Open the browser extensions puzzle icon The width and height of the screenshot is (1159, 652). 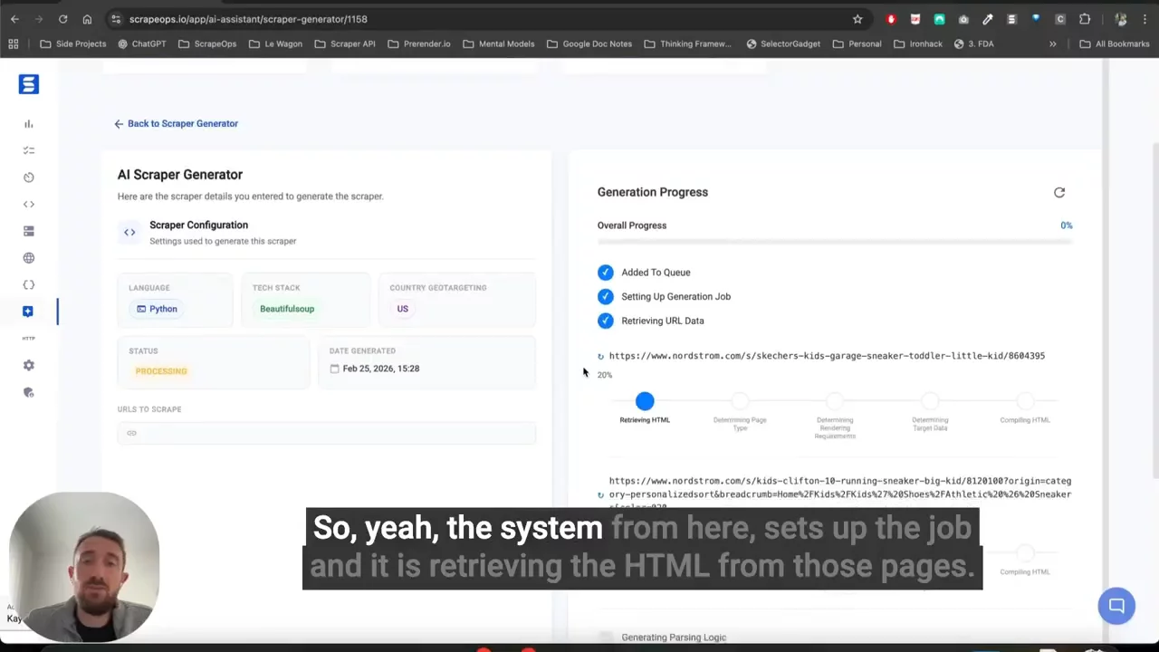click(x=1085, y=19)
